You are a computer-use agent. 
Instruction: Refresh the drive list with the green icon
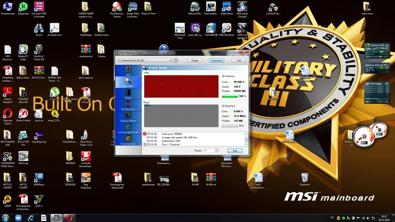coord(176,60)
